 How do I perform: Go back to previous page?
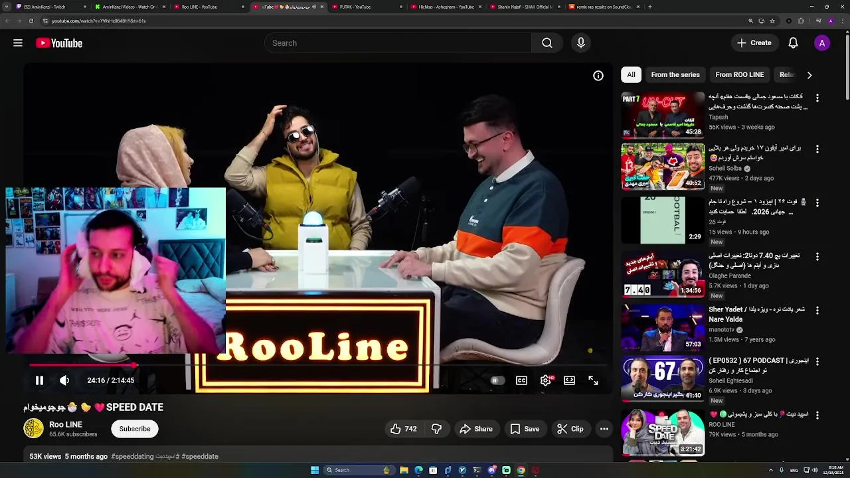7,21
